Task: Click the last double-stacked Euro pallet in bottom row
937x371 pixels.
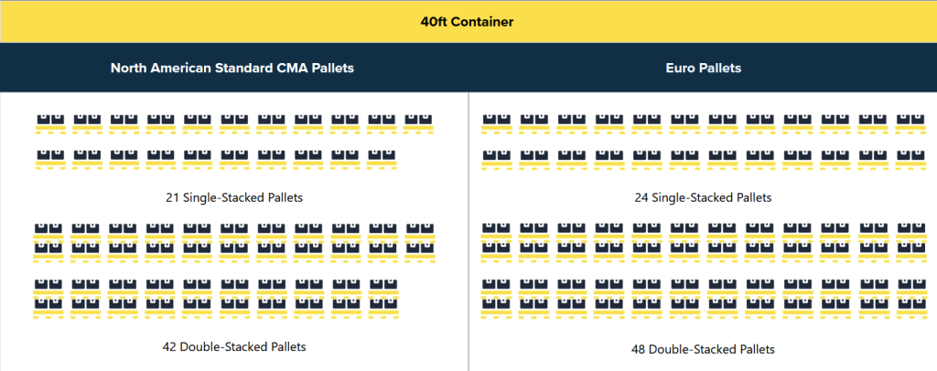Action: coord(910,299)
